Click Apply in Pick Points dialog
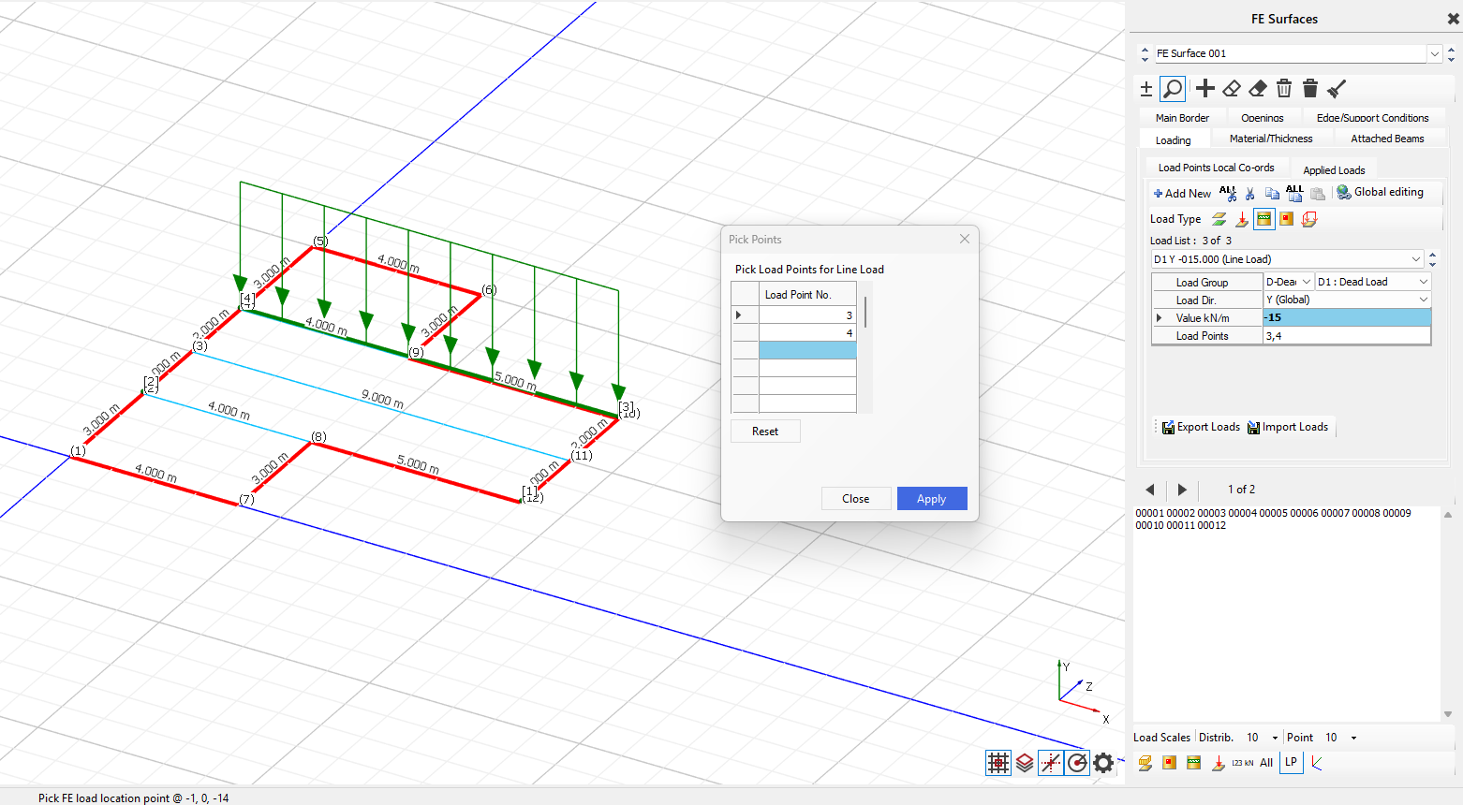Screen dimensions: 1463x805 point(931,499)
